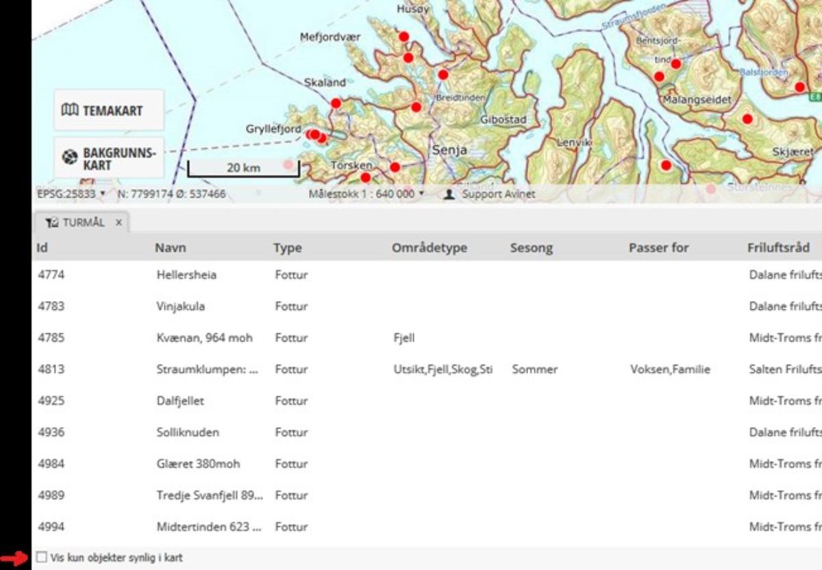
Task: Click the Områdetype column header
Action: click(x=429, y=248)
